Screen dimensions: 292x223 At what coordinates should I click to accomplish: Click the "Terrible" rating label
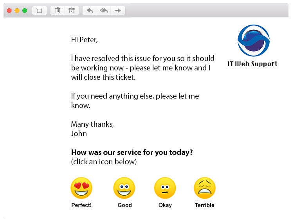(204, 205)
